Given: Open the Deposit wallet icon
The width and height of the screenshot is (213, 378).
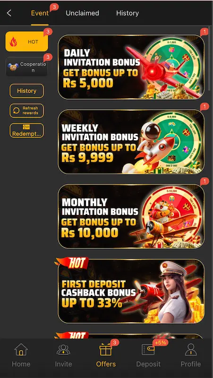Looking at the screenshot, I should point(148,350).
